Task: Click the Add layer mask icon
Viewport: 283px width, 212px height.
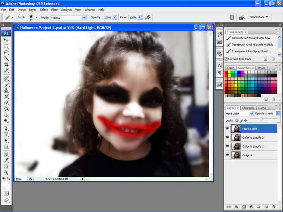Action: point(244,207)
